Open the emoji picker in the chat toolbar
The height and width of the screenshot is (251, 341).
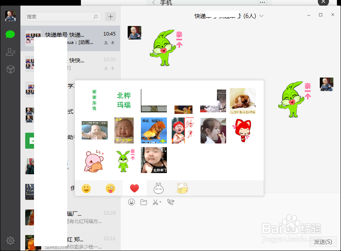(131, 202)
